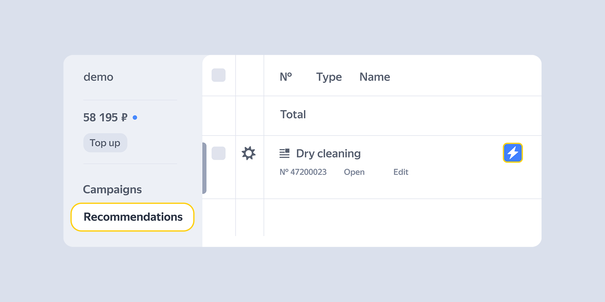This screenshot has width=605, height=302.
Task: Go to Campaigns in the sidebar
Action: point(112,189)
